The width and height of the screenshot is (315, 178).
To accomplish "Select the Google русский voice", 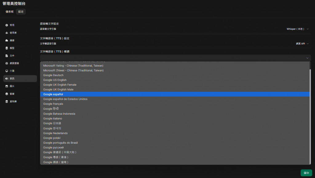I will (175, 148).
